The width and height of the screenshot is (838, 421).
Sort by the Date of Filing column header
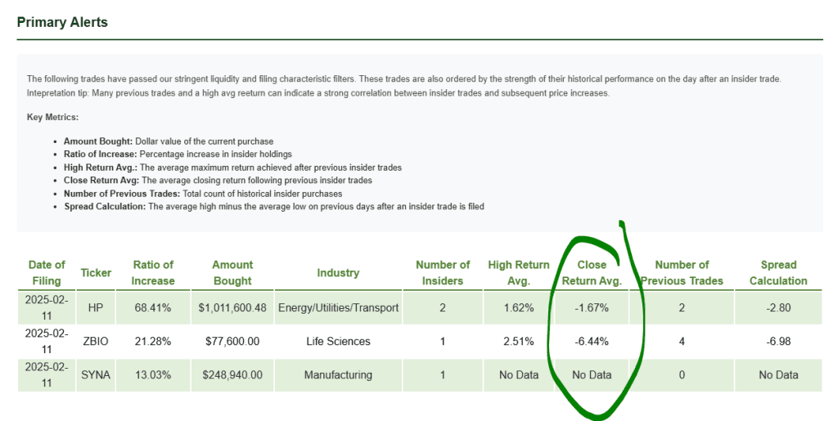47,272
